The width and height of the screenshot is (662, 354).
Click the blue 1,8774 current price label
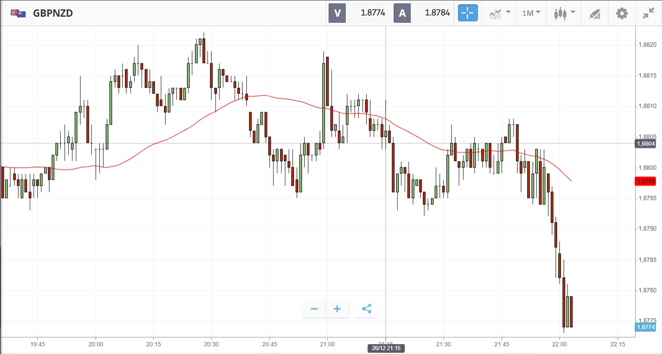point(645,327)
